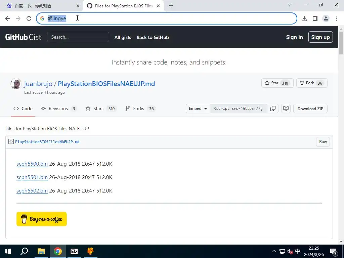The height and width of the screenshot is (258, 344).
Task: Download scph5501.bin link
Action: click(x=32, y=177)
